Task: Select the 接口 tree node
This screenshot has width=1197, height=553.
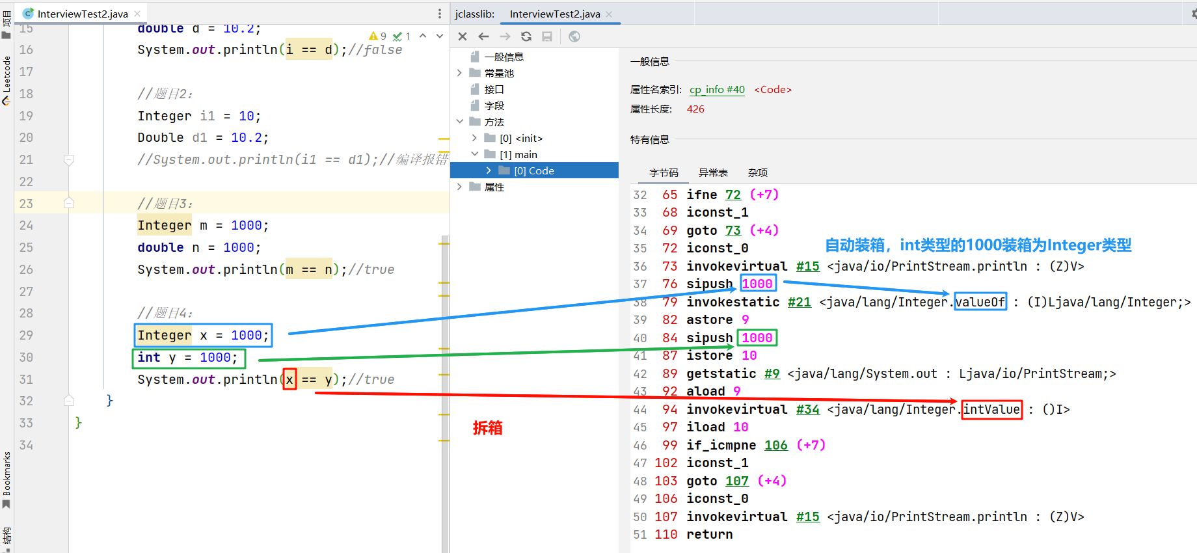Action: (x=488, y=89)
